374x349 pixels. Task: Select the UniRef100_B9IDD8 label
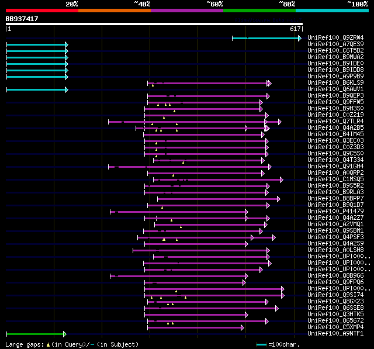pos(335,70)
